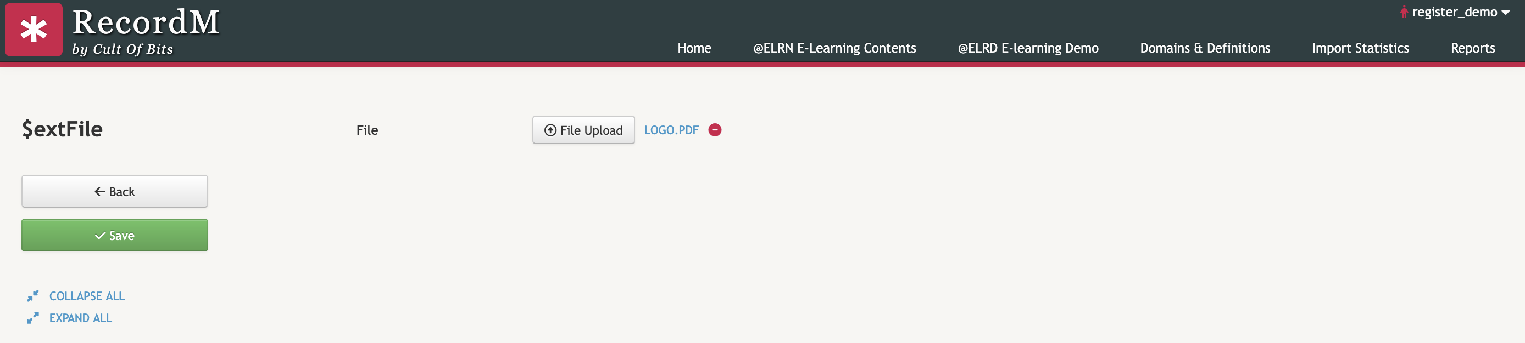This screenshot has height=343, width=1525.
Task: Open the LOGO.PDF file link
Action: coord(671,130)
